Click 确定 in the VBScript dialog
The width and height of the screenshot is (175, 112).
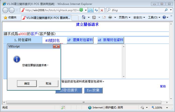pos(27,83)
